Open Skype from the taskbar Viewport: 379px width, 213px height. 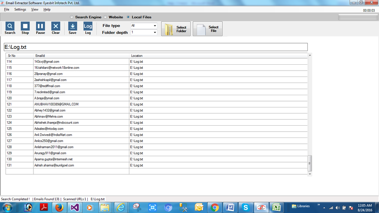[x=246, y=208]
